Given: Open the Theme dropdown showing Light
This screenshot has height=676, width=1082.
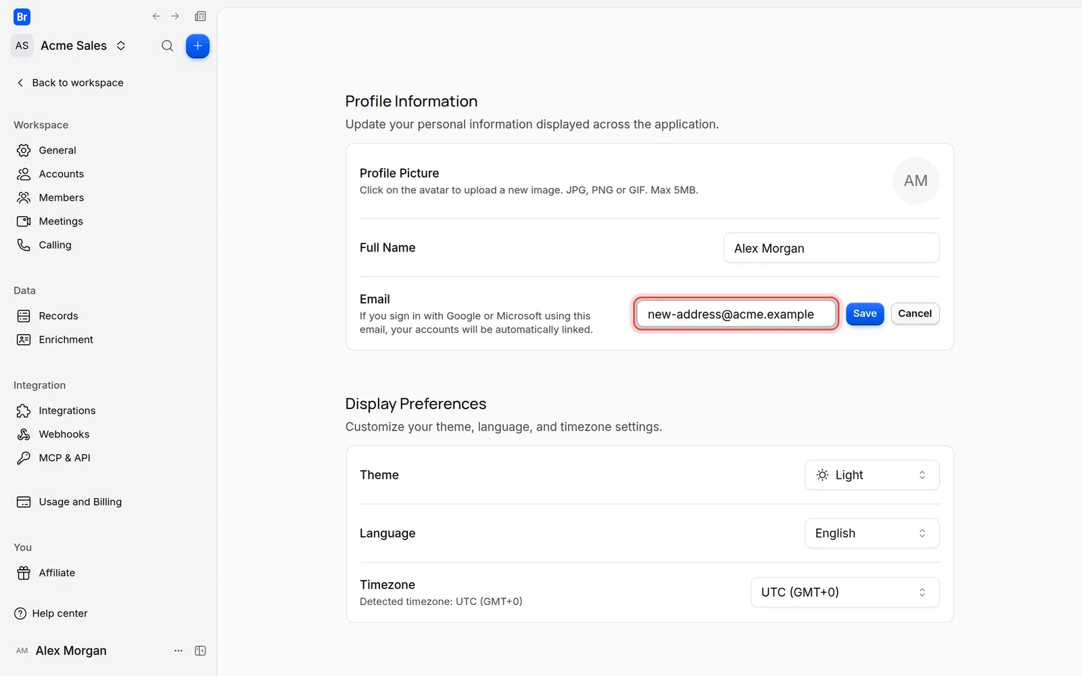Looking at the screenshot, I should click(x=872, y=475).
